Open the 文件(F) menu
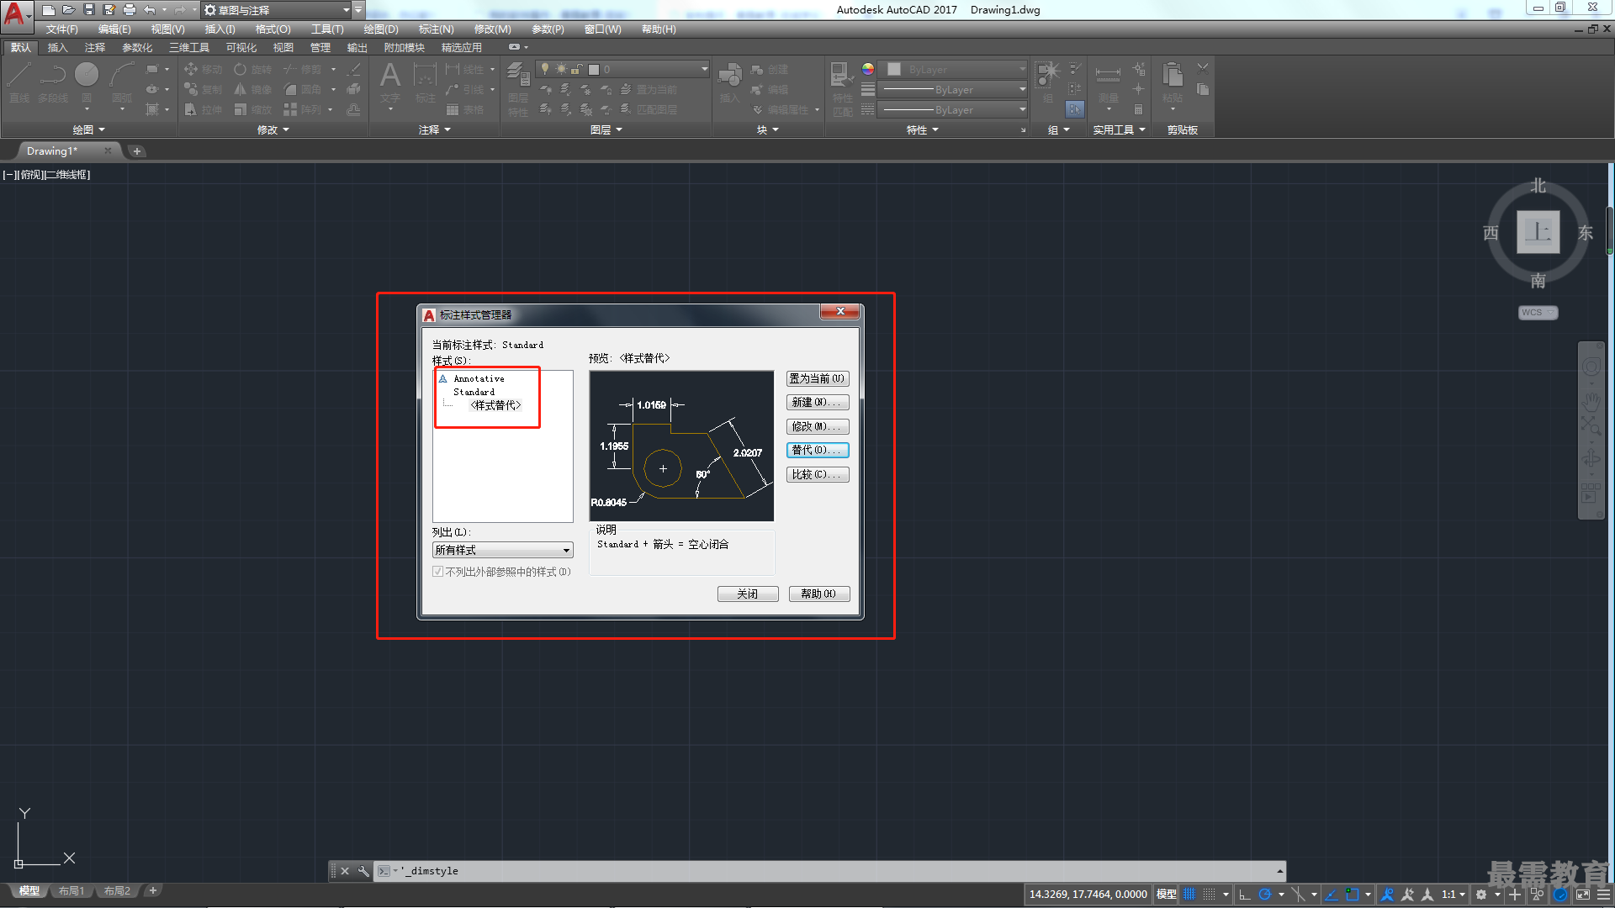Screen dimensions: 1615x908 pyautogui.click(x=62, y=29)
